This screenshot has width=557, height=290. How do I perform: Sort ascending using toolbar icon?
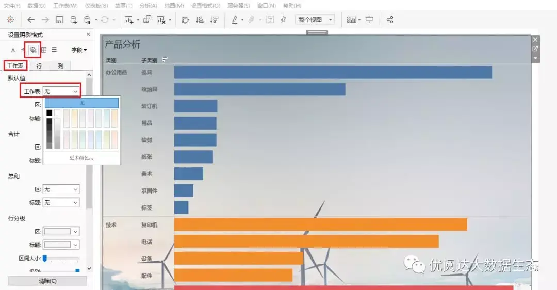[x=200, y=20]
